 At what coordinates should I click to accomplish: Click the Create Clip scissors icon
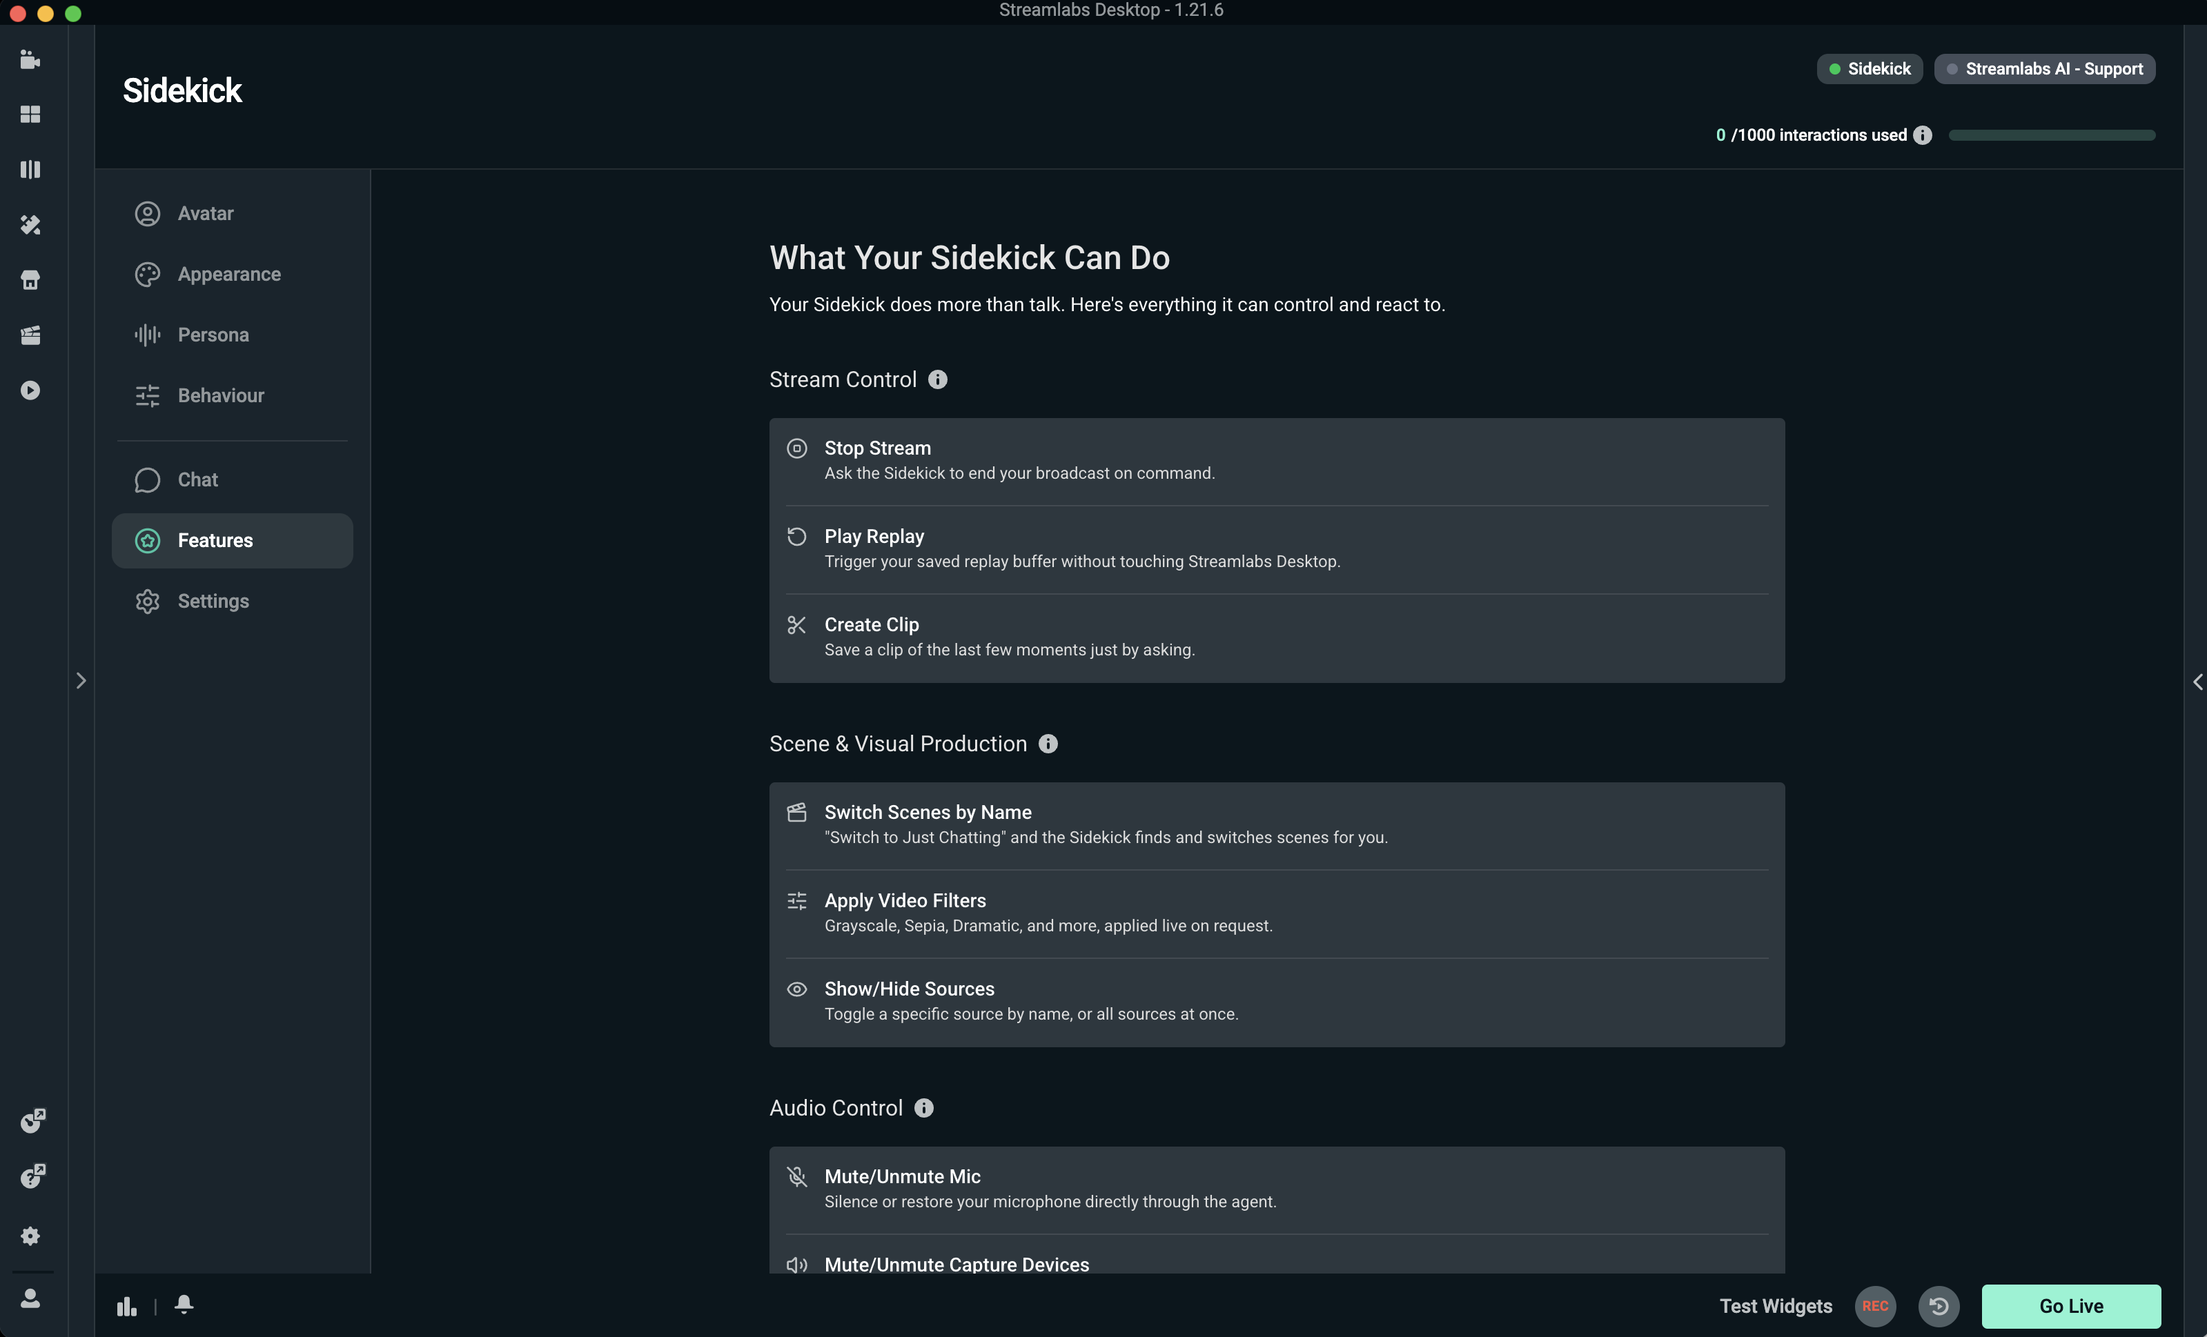tap(796, 624)
